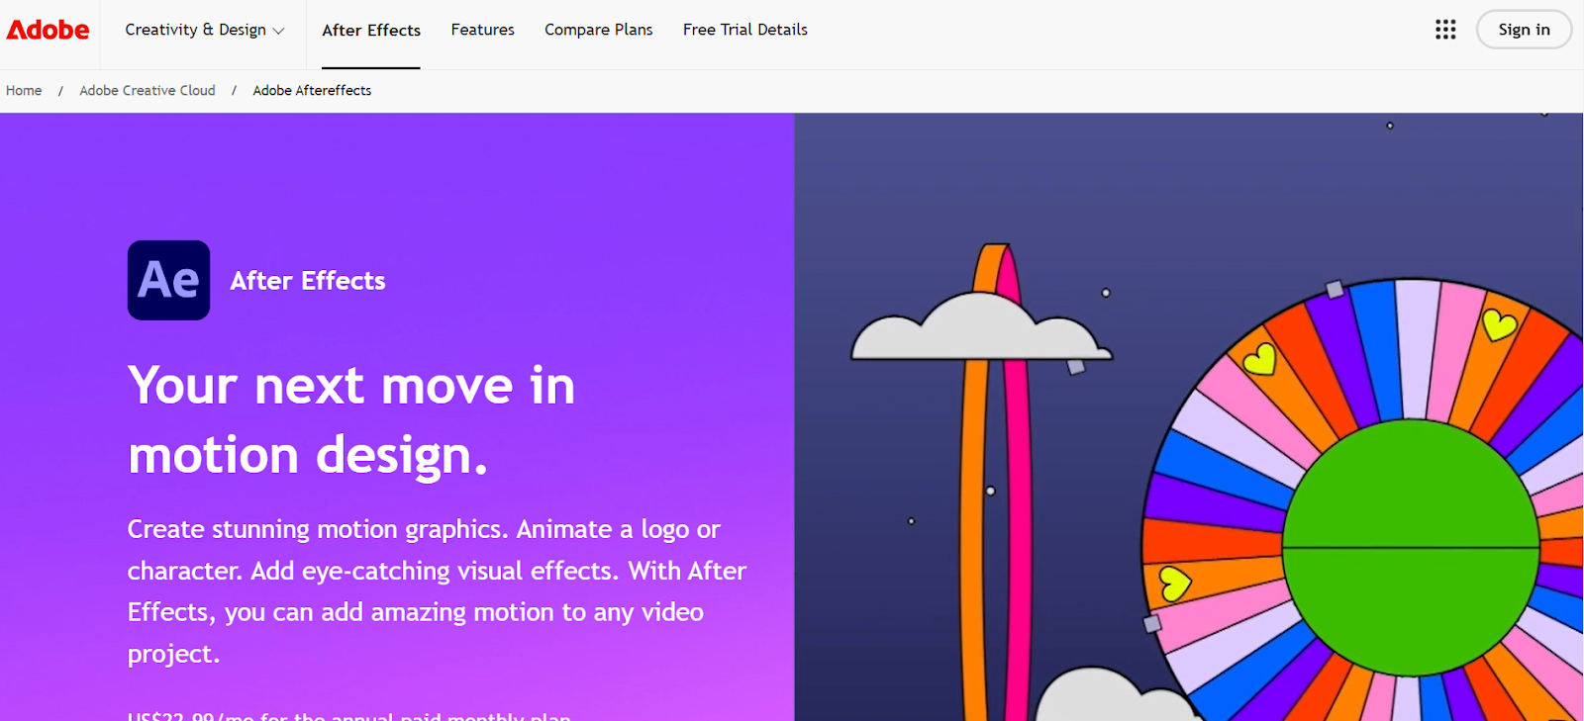Click the 'After Effects' product title text
The image size is (1584, 721).
tap(308, 281)
